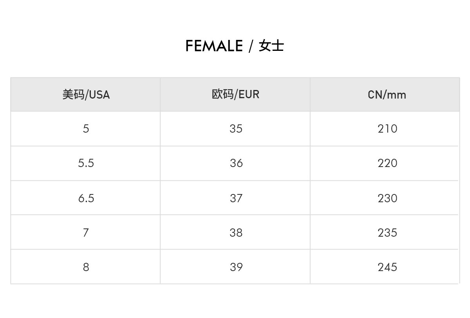Viewport: 470px width, 318px height.
Task: Pick the 230 mm value
Action: 387,198
